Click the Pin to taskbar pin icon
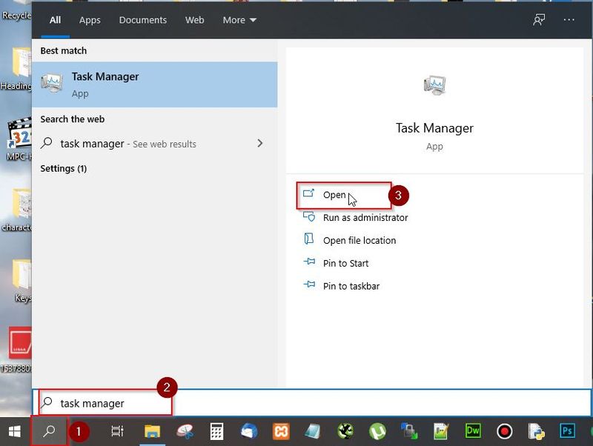 coord(309,284)
